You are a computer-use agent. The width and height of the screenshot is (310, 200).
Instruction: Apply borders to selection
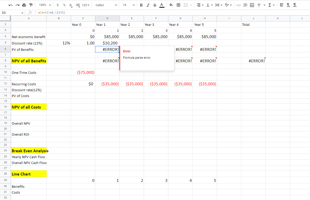click(x=178, y=5)
